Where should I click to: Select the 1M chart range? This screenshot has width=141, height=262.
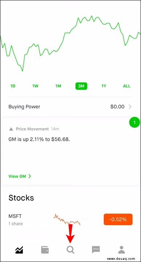[58, 86]
